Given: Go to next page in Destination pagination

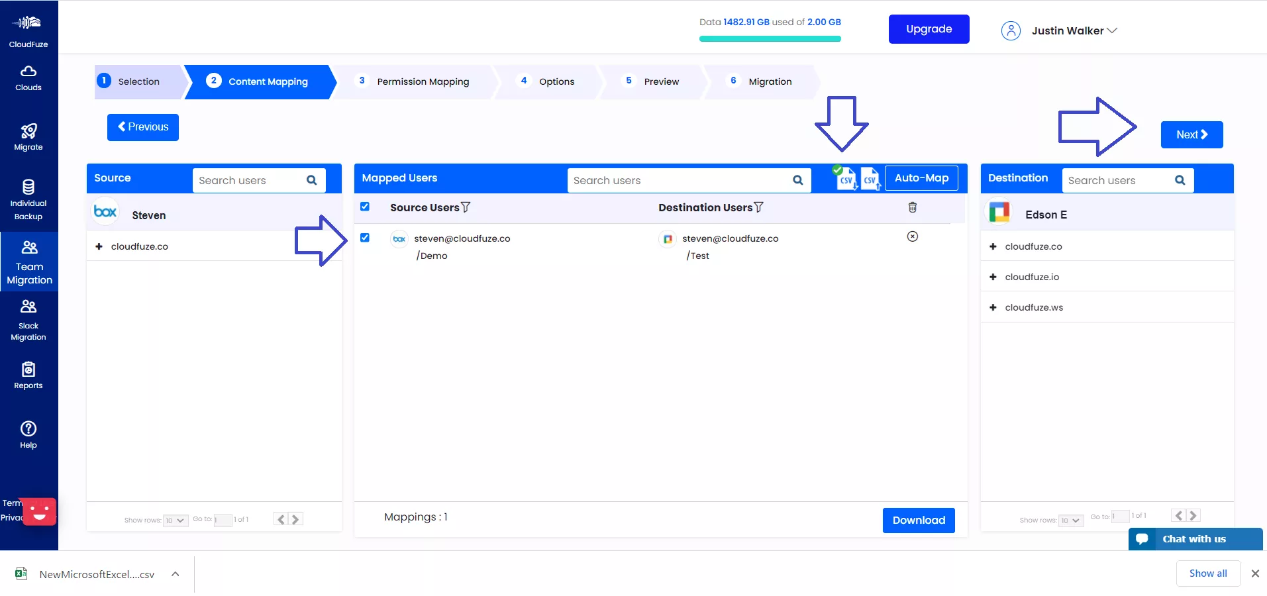Looking at the screenshot, I should point(1193,515).
